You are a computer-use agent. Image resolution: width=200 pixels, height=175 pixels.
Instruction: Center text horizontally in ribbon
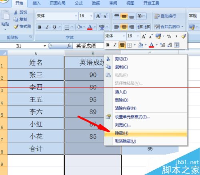[124, 27]
